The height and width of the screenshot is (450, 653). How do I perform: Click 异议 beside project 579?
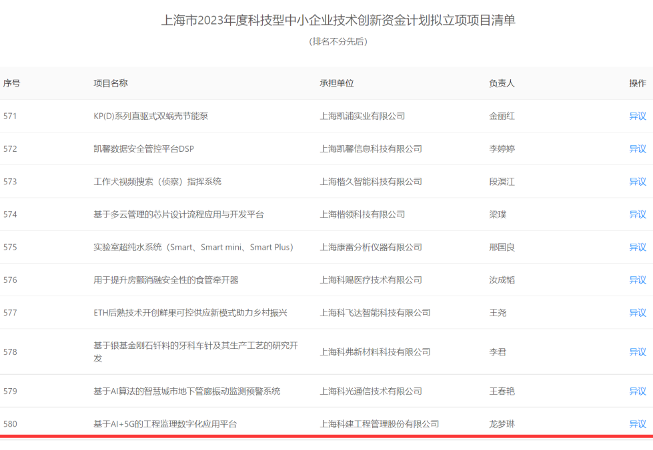(637, 391)
